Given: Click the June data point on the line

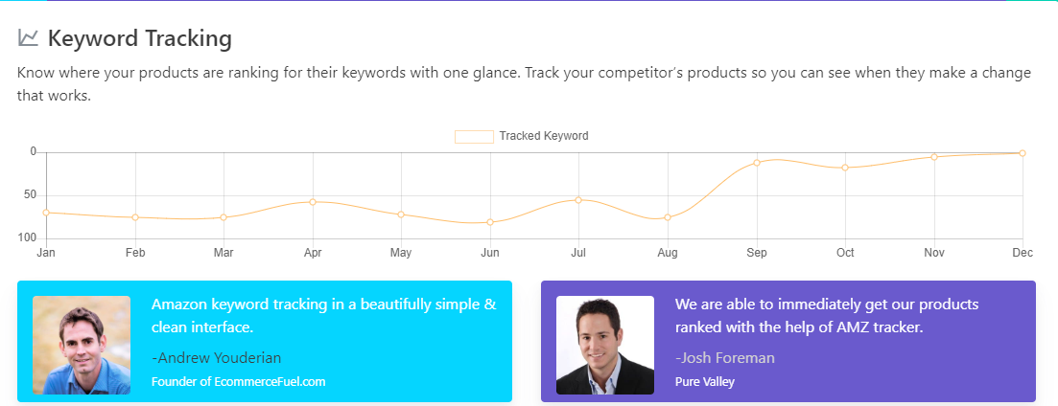Looking at the screenshot, I should click(490, 222).
